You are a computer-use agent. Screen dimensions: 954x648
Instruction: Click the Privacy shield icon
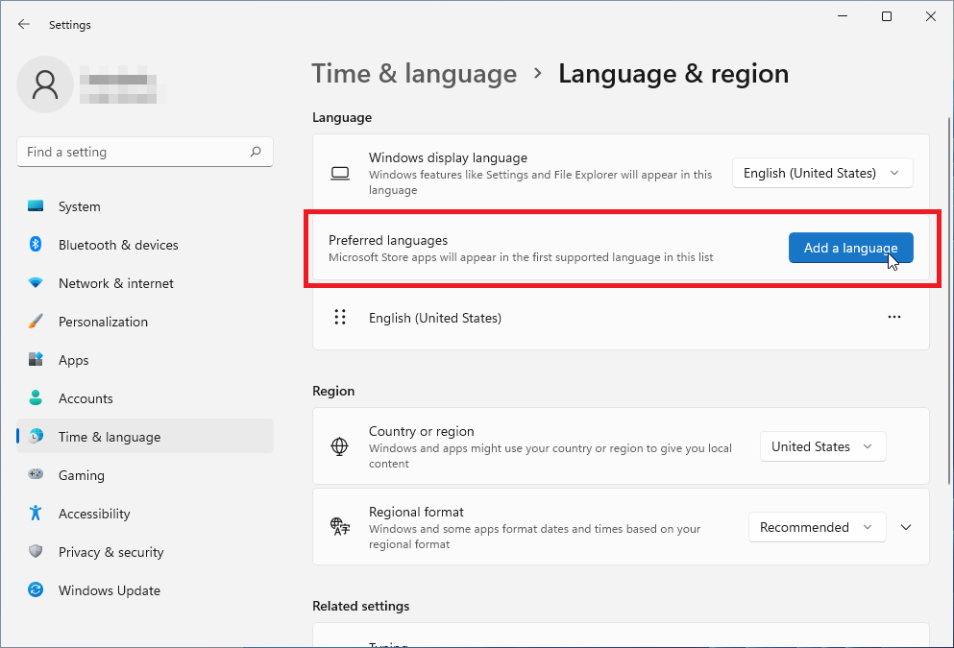[x=36, y=551]
